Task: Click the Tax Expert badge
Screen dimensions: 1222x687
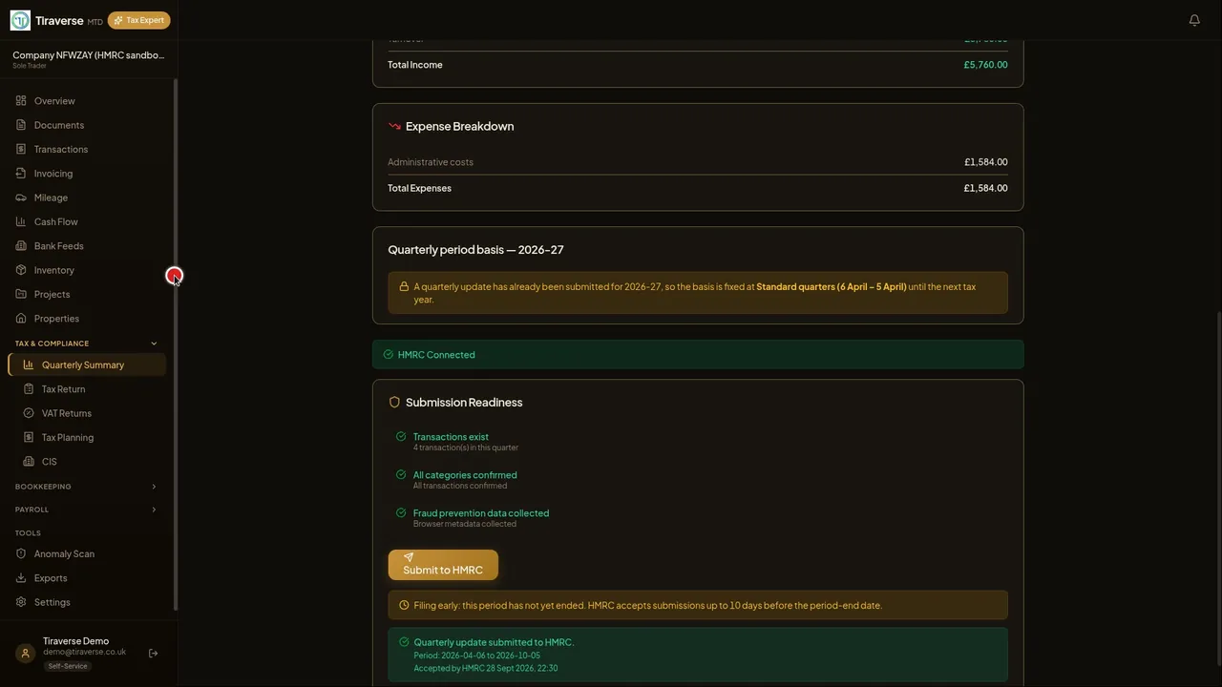Action: 139,20
